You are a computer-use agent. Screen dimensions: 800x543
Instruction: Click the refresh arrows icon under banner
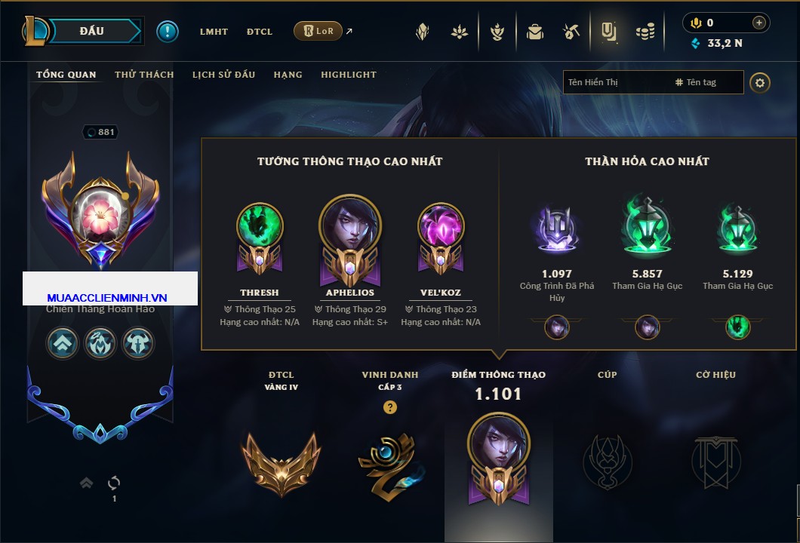tap(114, 483)
